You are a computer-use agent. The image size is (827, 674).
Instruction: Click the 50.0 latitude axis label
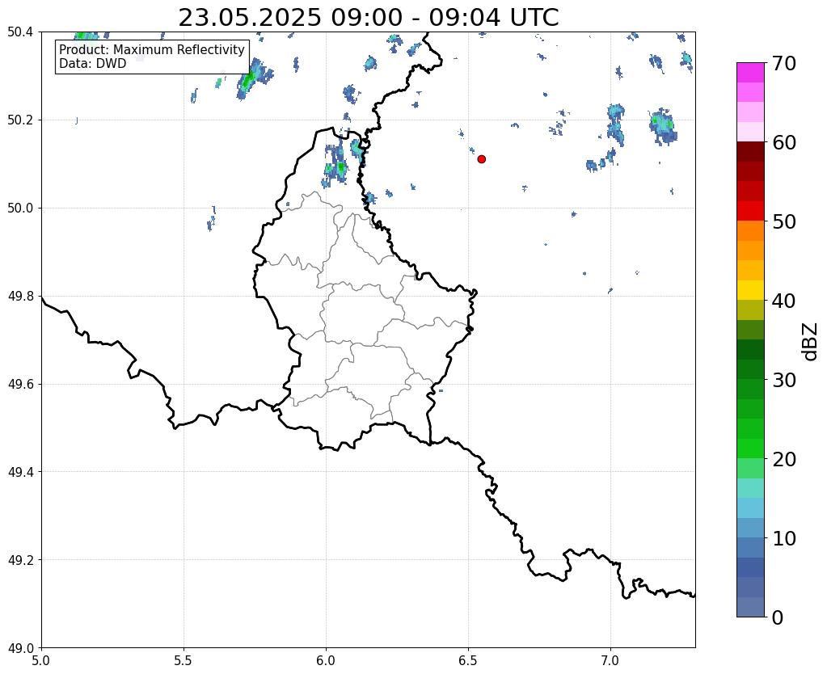point(20,209)
